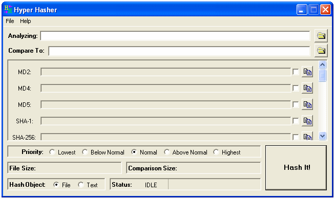
Task: Click the MD5 hash output field
Action: (166, 104)
